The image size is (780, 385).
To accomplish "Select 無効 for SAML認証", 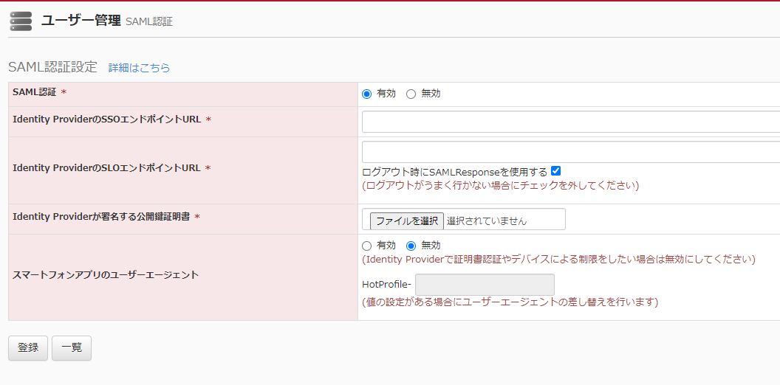I will (411, 94).
